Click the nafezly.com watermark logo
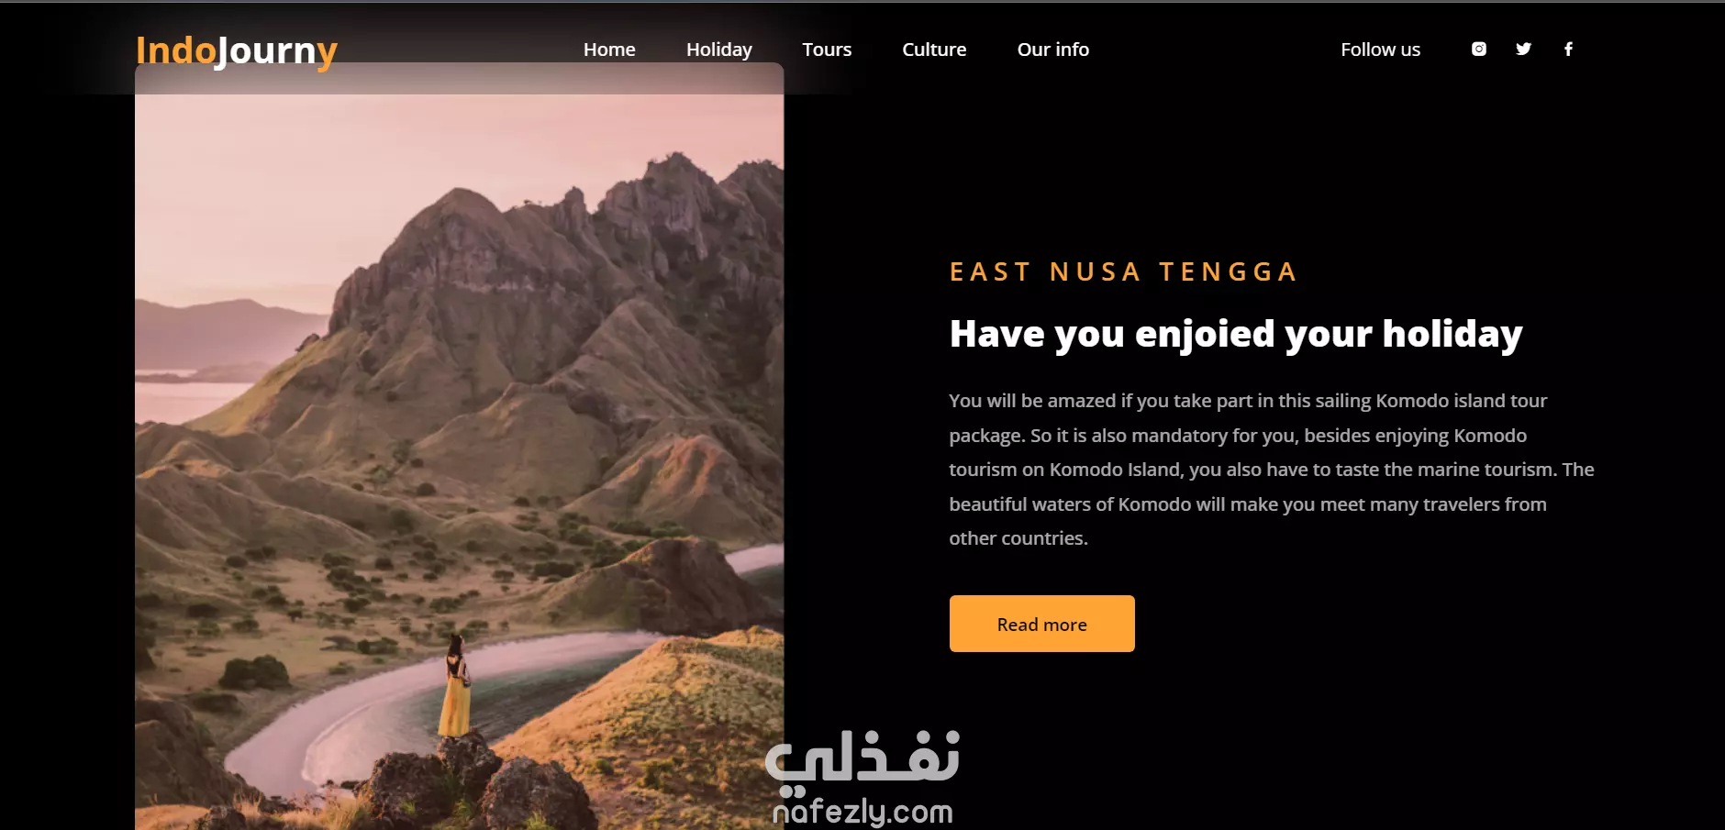1725x830 pixels. tap(862, 812)
